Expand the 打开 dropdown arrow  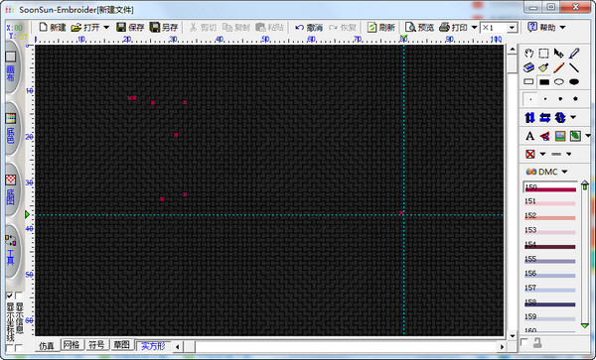(x=106, y=28)
